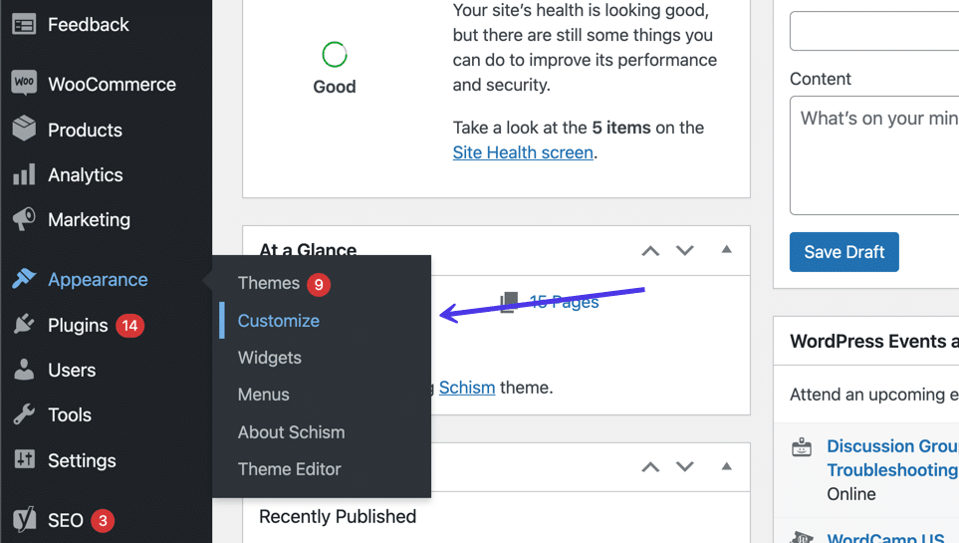Viewport: 959px width, 543px height.
Task: Select Customize in Appearance submenu
Action: point(278,321)
